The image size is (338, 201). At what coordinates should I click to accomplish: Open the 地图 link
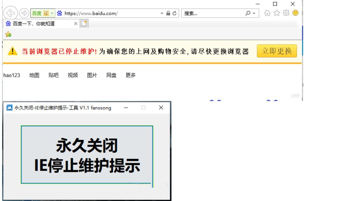[x=34, y=75]
